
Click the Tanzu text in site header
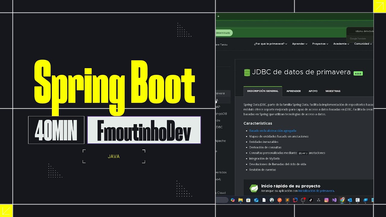tap(223, 45)
